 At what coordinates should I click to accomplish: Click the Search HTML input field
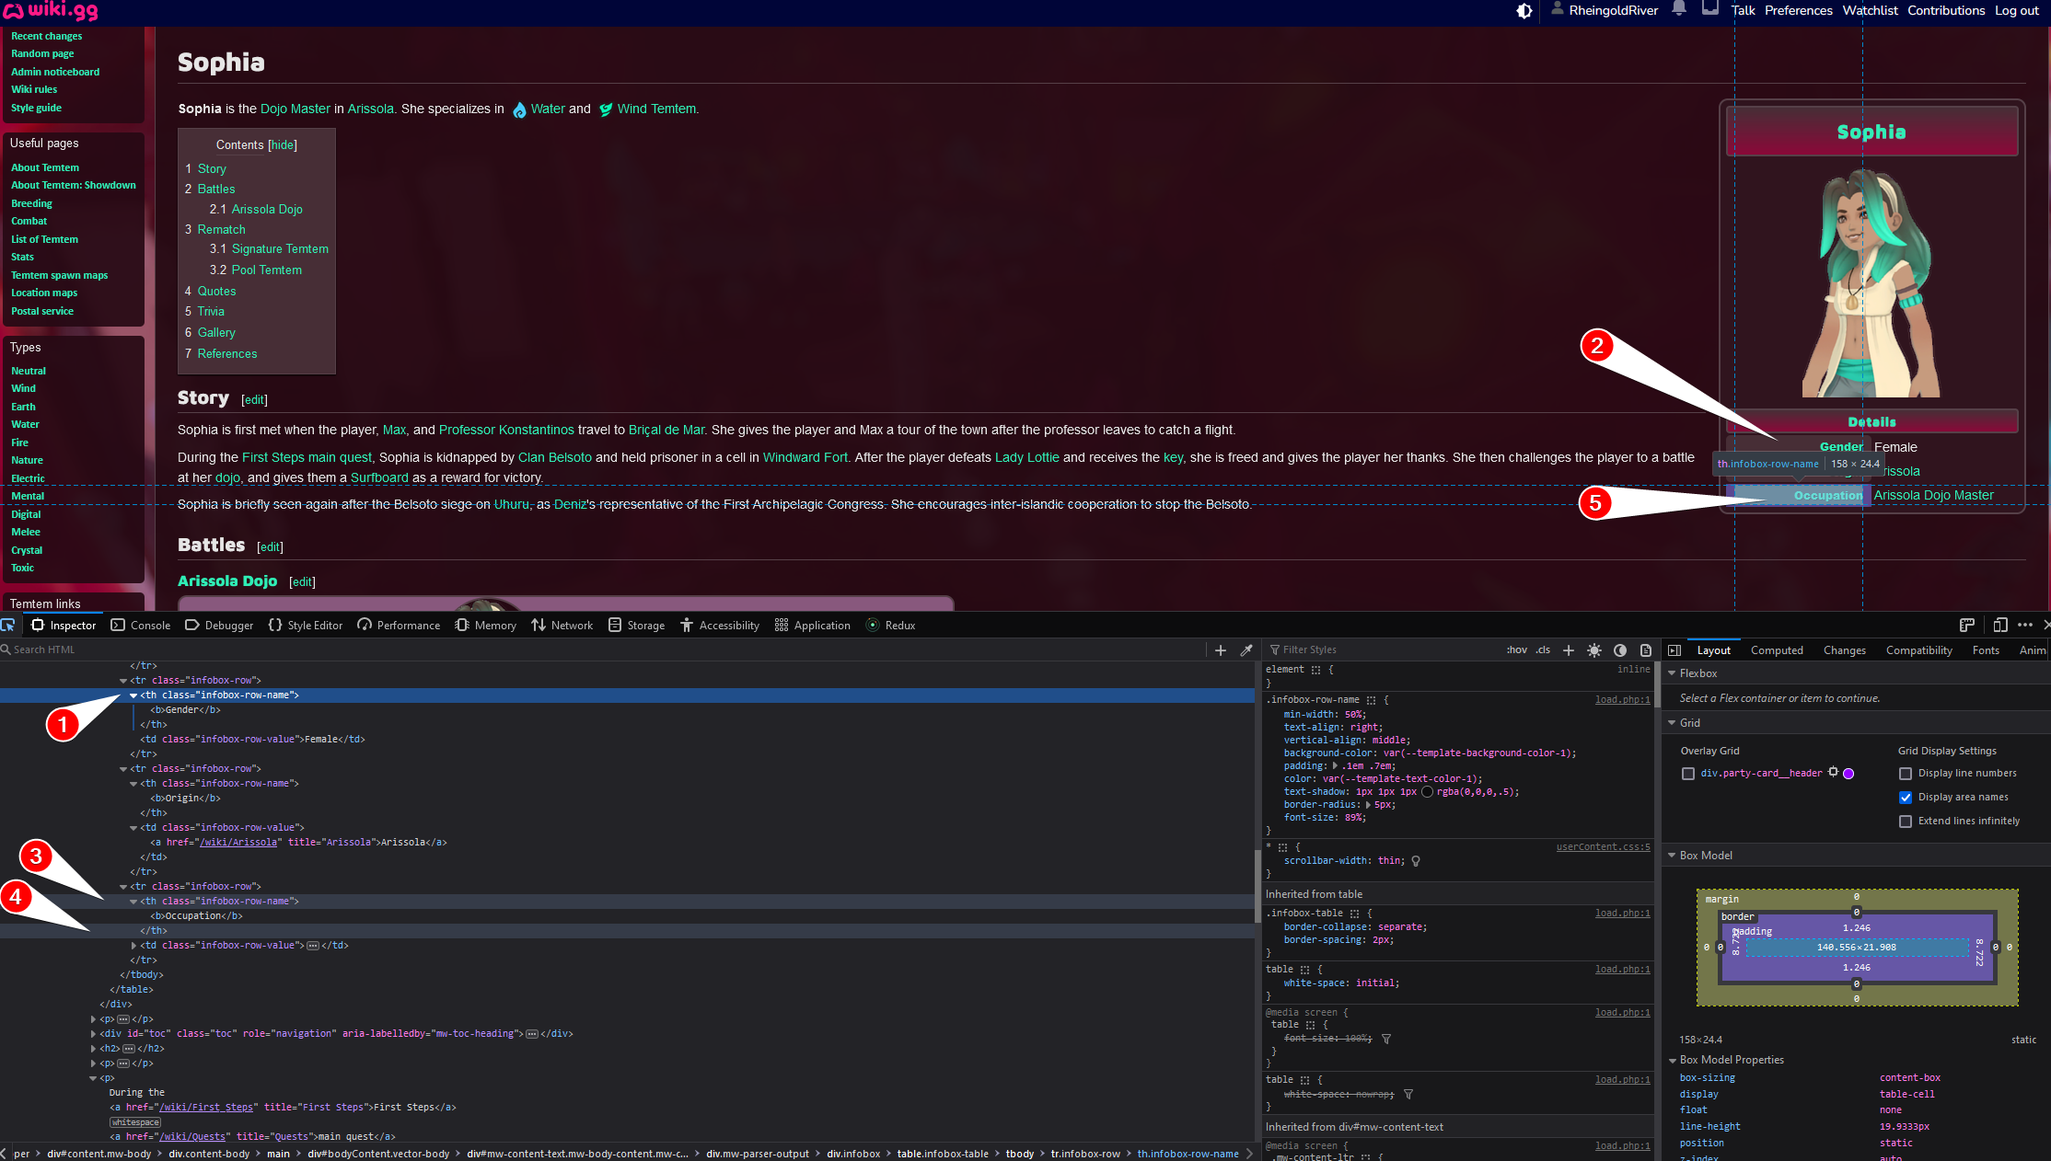point(602,649)
